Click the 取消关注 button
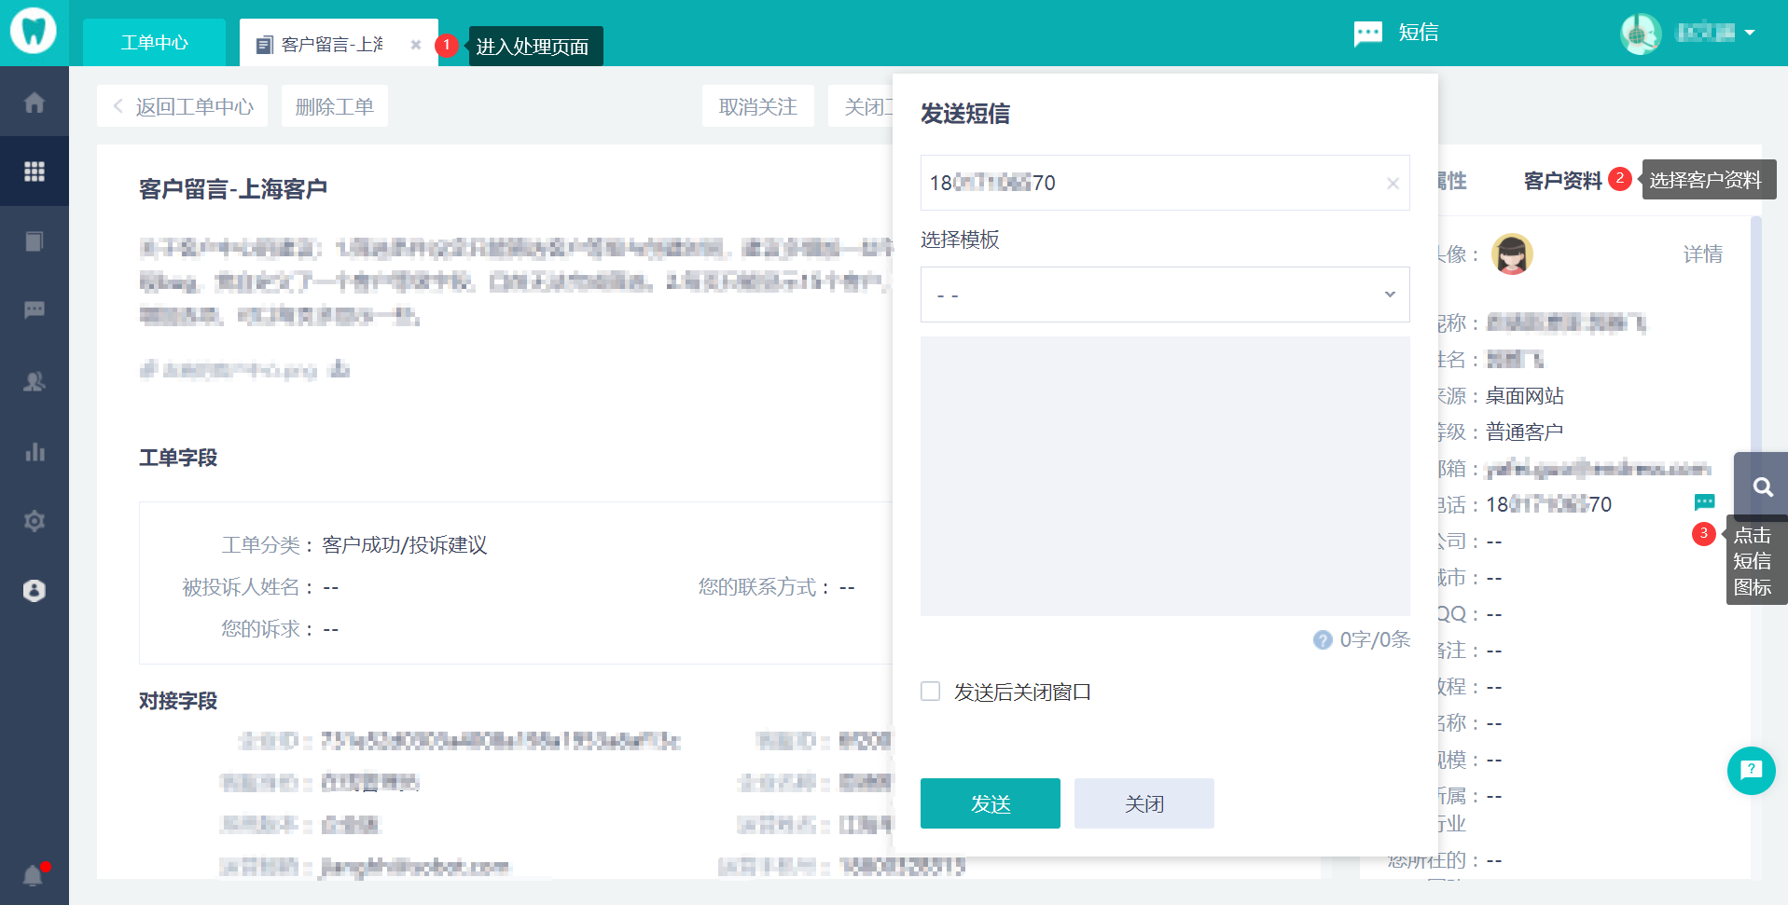The height and width of the screenshot is (905, 1788). (757, 106)
